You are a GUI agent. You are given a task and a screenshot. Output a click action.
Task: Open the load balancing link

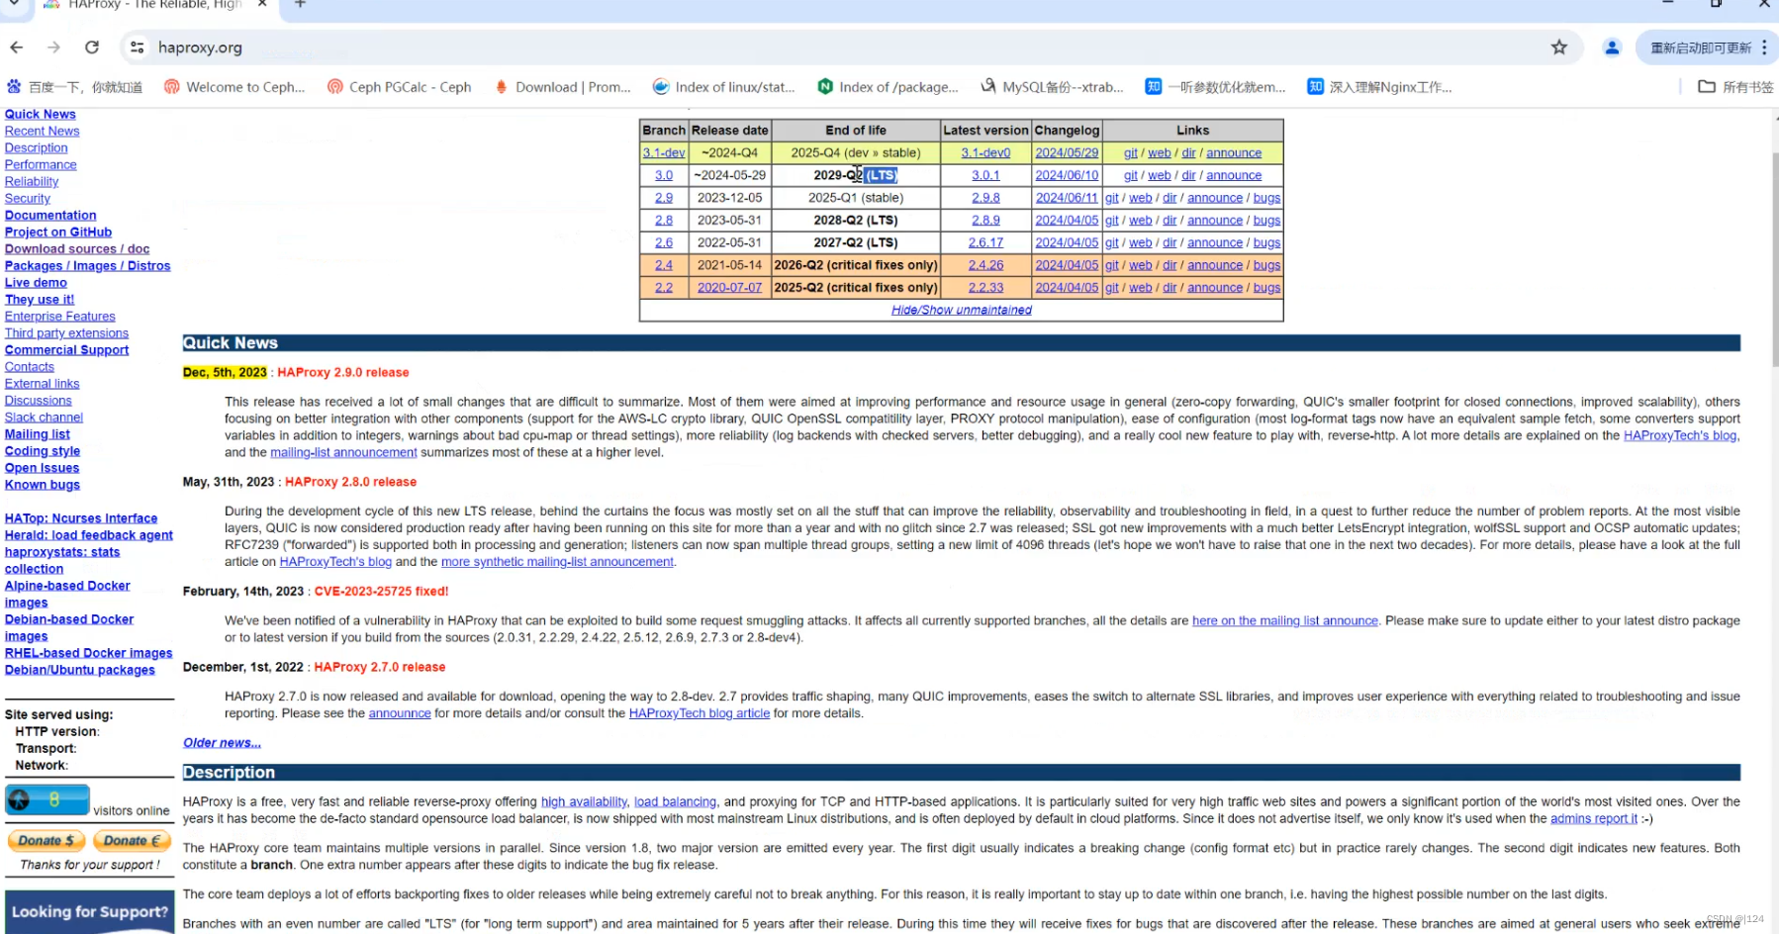tap(675, 802)
